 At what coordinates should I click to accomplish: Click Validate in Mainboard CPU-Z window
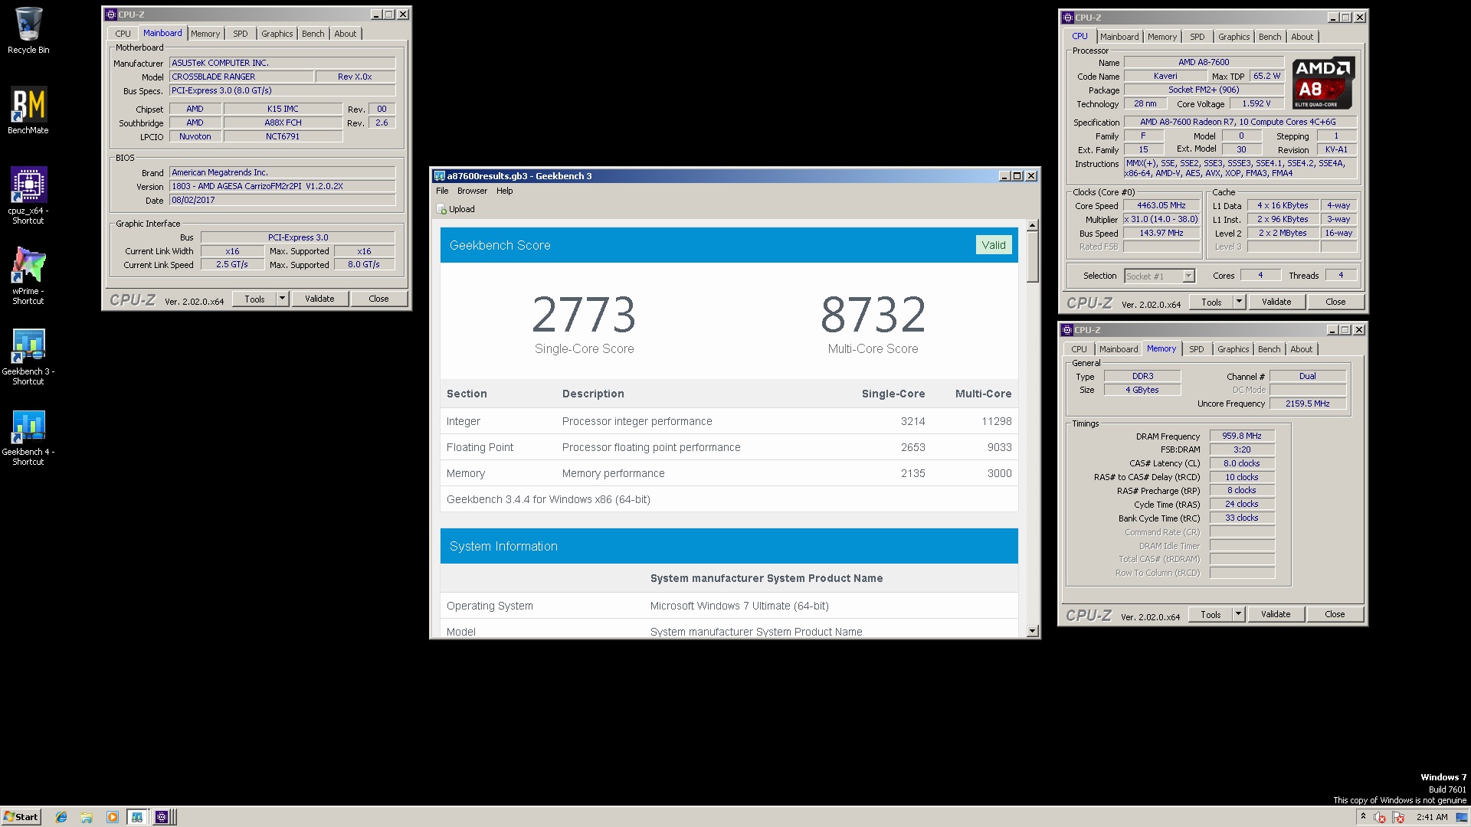(319, 299)
